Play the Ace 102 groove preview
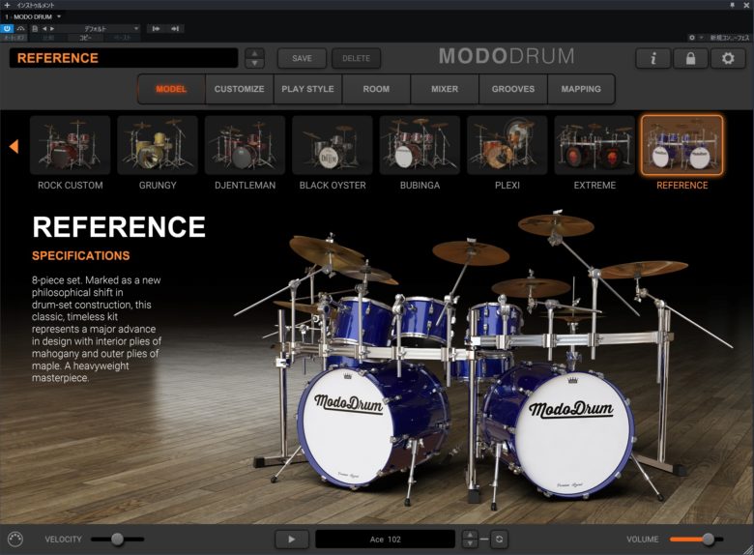754x555 pixels. 292,540
